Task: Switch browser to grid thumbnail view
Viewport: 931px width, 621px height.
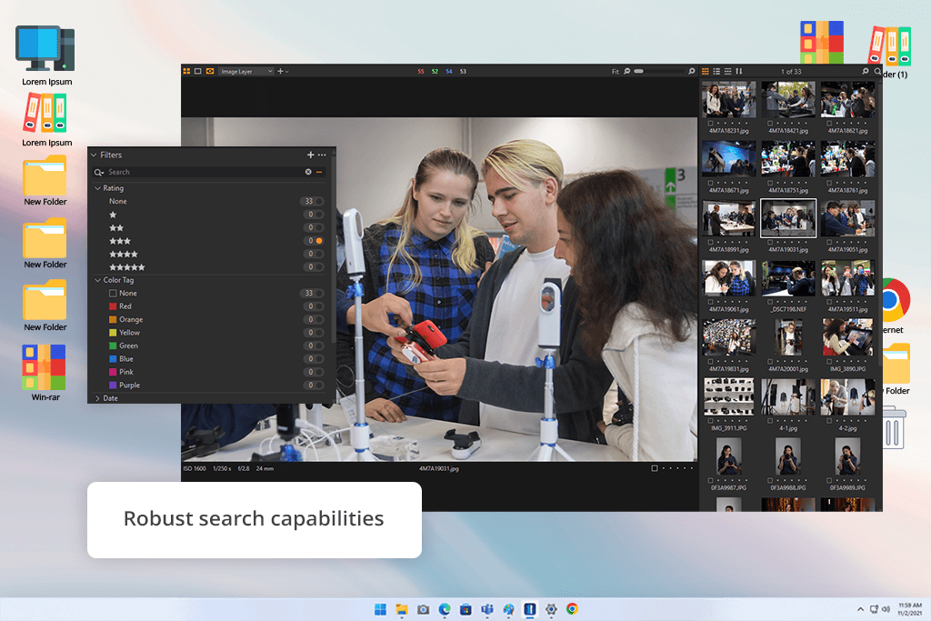Action: [x=706, y=71]
